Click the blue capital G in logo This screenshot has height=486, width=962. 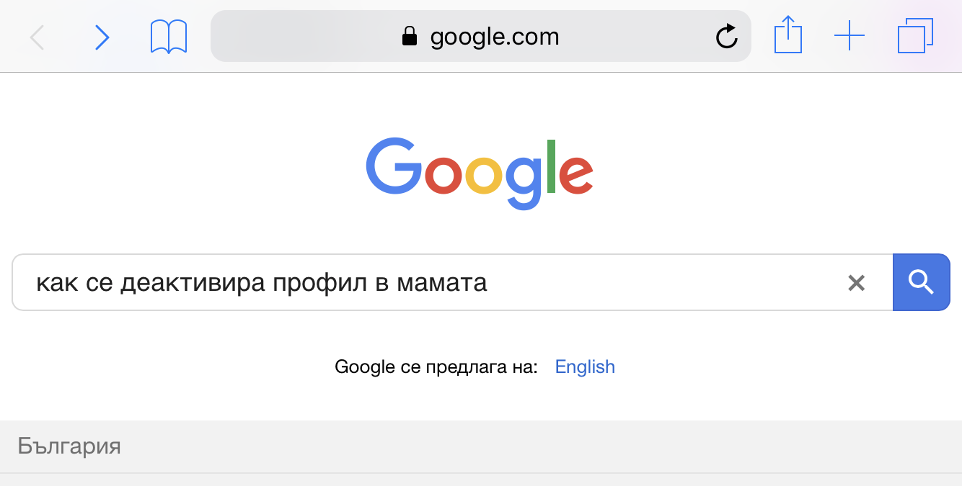pos(394,166)
